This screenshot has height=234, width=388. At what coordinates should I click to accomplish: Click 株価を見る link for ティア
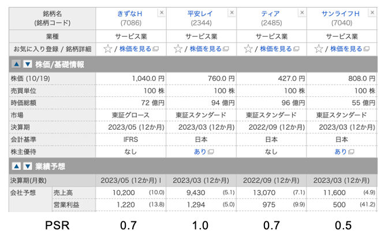[x=276, y=49]
